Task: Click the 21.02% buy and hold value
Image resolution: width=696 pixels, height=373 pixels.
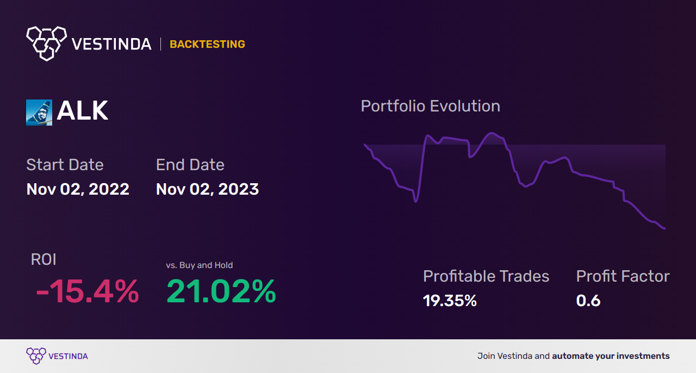Action: pos(221,291)
